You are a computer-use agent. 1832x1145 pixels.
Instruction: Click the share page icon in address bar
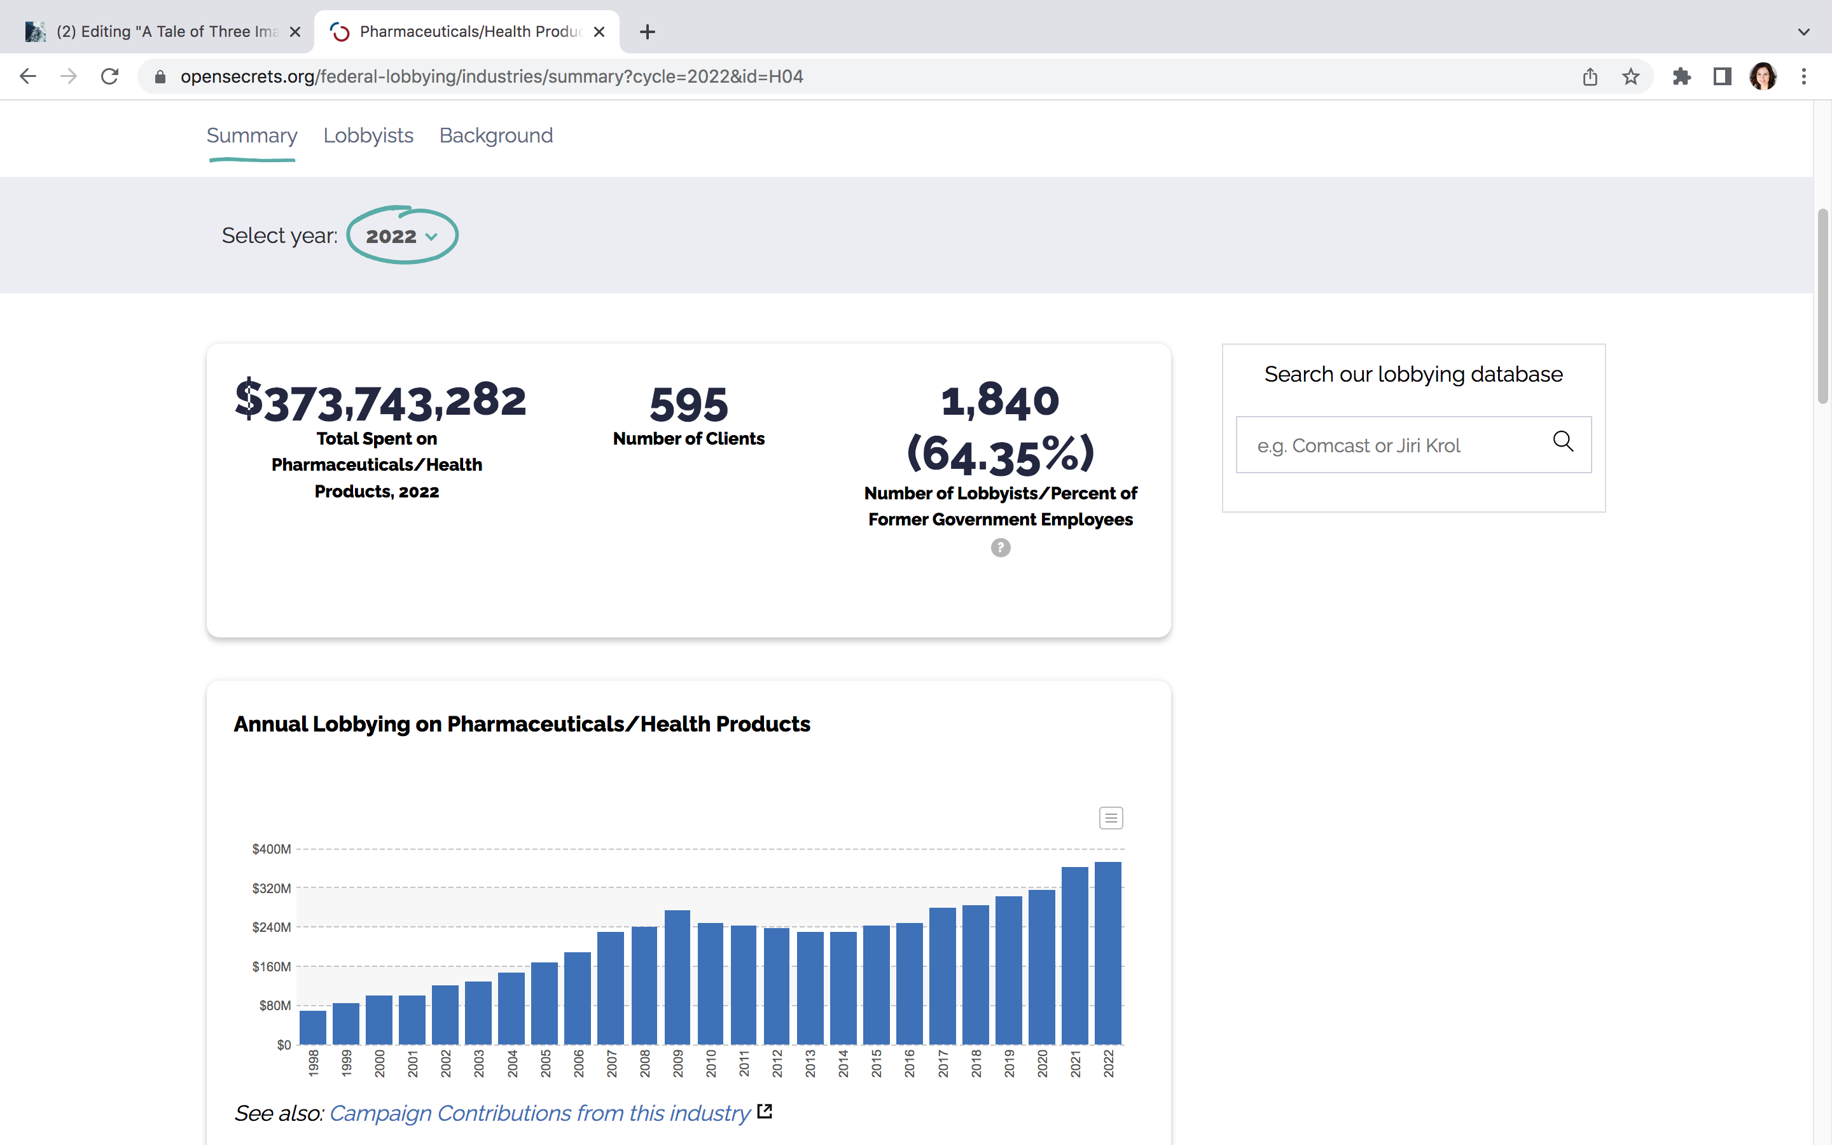[1590, 76]
